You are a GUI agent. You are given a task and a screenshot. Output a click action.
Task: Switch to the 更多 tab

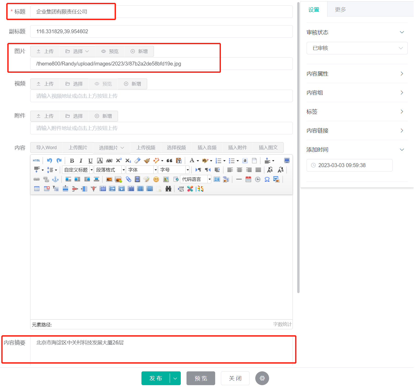pyautogui.click(x=340, y=10)
